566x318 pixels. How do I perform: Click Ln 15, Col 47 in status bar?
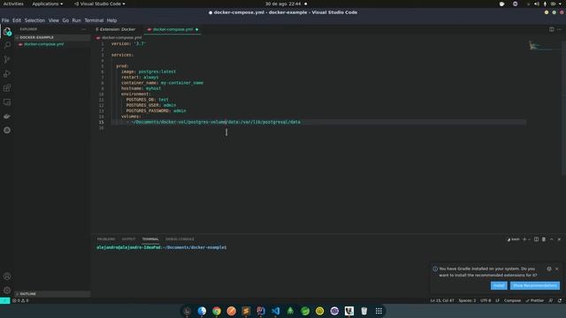tap(442, 300)
